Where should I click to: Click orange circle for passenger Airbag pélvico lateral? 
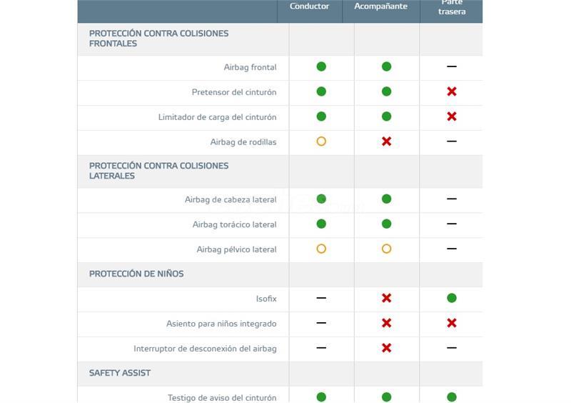386,249
